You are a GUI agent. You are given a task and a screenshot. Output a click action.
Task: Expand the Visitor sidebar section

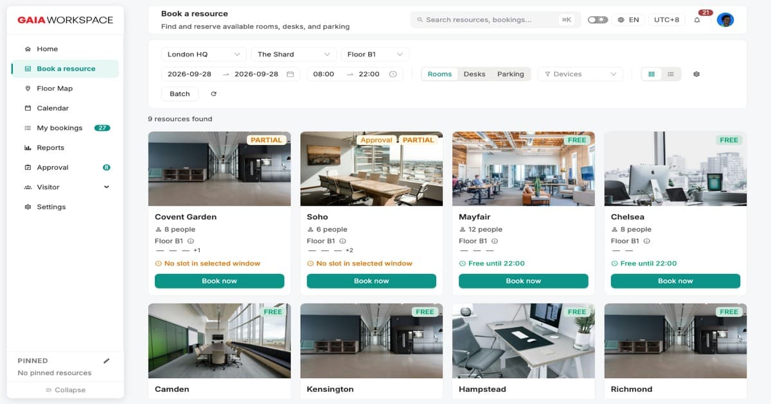[65, 187]
